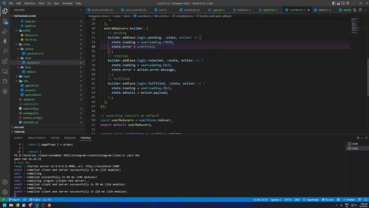Open the Explorer view in activity bar
Image resolution: width=369 pixels, height=208 pixels.
[x=5, y=11]
